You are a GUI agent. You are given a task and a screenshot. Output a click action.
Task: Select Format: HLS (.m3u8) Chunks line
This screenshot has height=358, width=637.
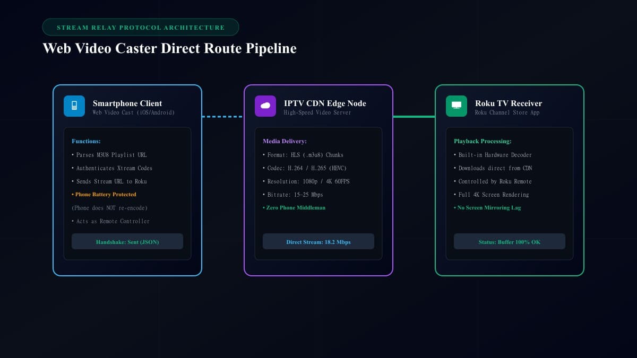[303, 155]
